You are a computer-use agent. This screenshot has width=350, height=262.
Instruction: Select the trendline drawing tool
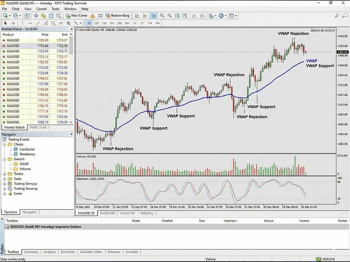point(38,23)
